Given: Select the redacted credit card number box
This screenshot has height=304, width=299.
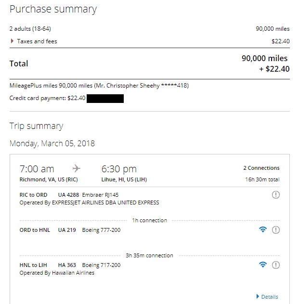Looking at the screenshot, I should pos(105,99).
